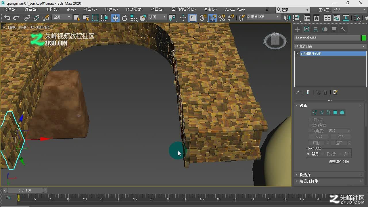The height and width of the screenshot is (207, 368).
Task: Switch to the Hierarchy panel tab
Action: pyautogui.click(x=316, y=29)
